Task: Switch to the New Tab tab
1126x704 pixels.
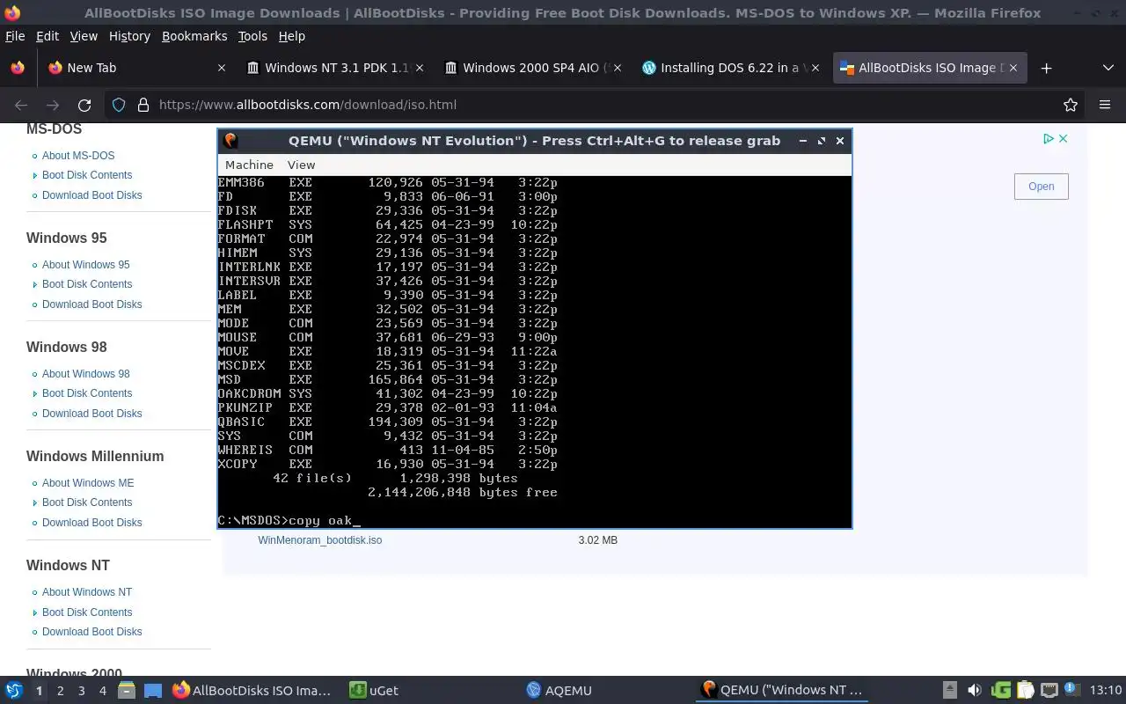Action: coord(136,68)
